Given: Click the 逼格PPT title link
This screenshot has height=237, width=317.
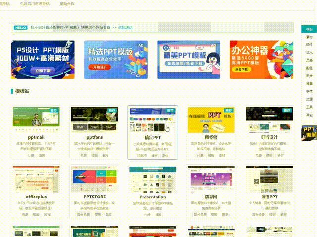Looking at the screenshot, I should [x=269, y=197].
